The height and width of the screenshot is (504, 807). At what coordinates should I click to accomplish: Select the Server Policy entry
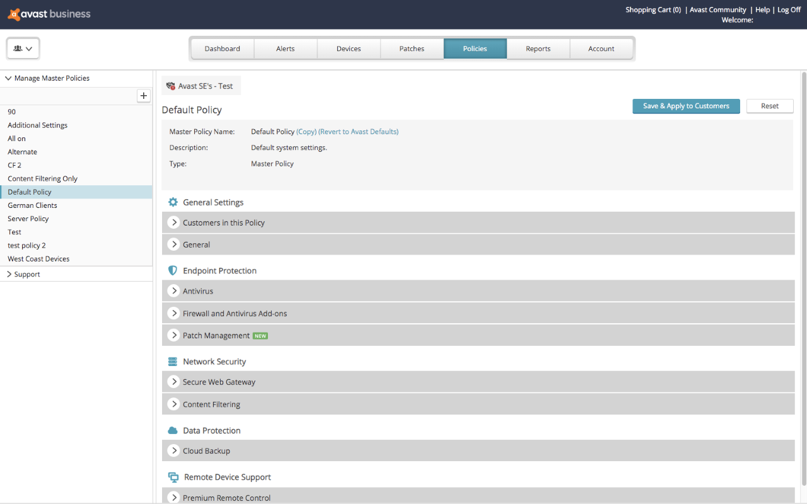(76, 219)
